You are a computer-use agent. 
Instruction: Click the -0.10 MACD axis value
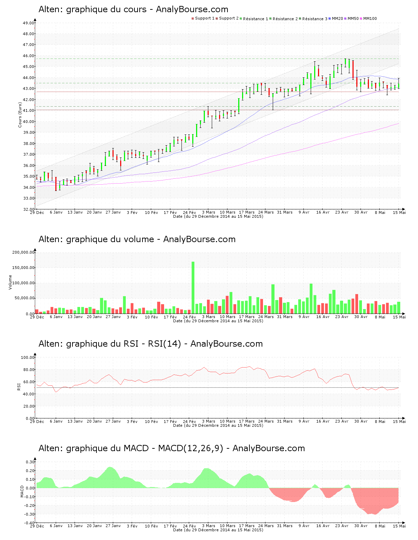click(29, 497)
